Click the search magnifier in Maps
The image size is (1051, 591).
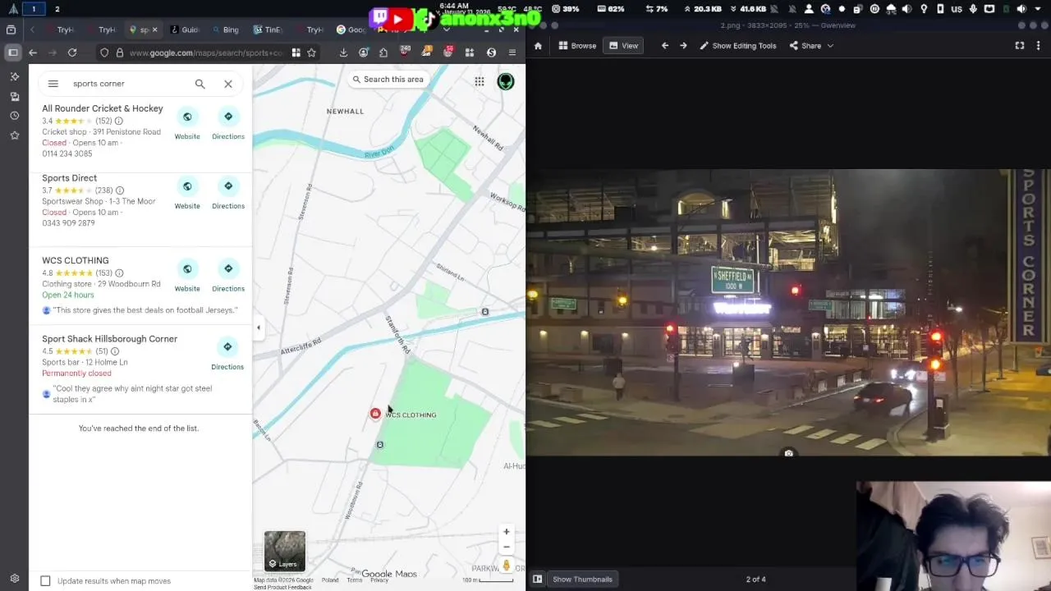(x=200, y=84)
